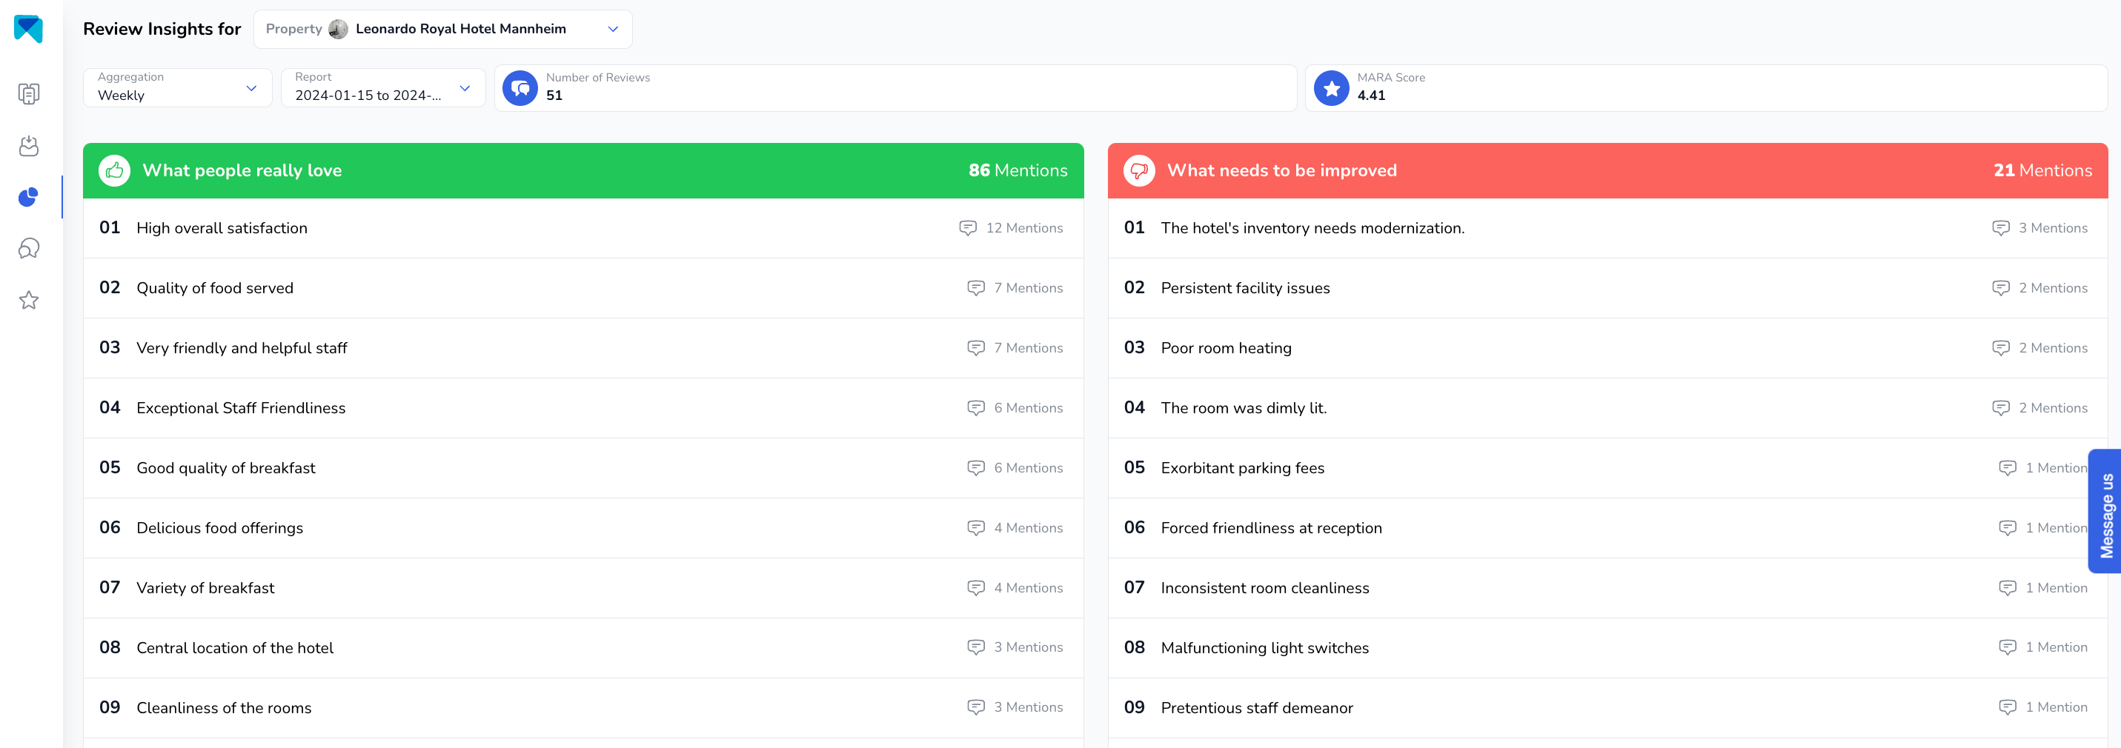
Task: Click the Number of Reviews speech bubble icon
Action: (520, 88)
